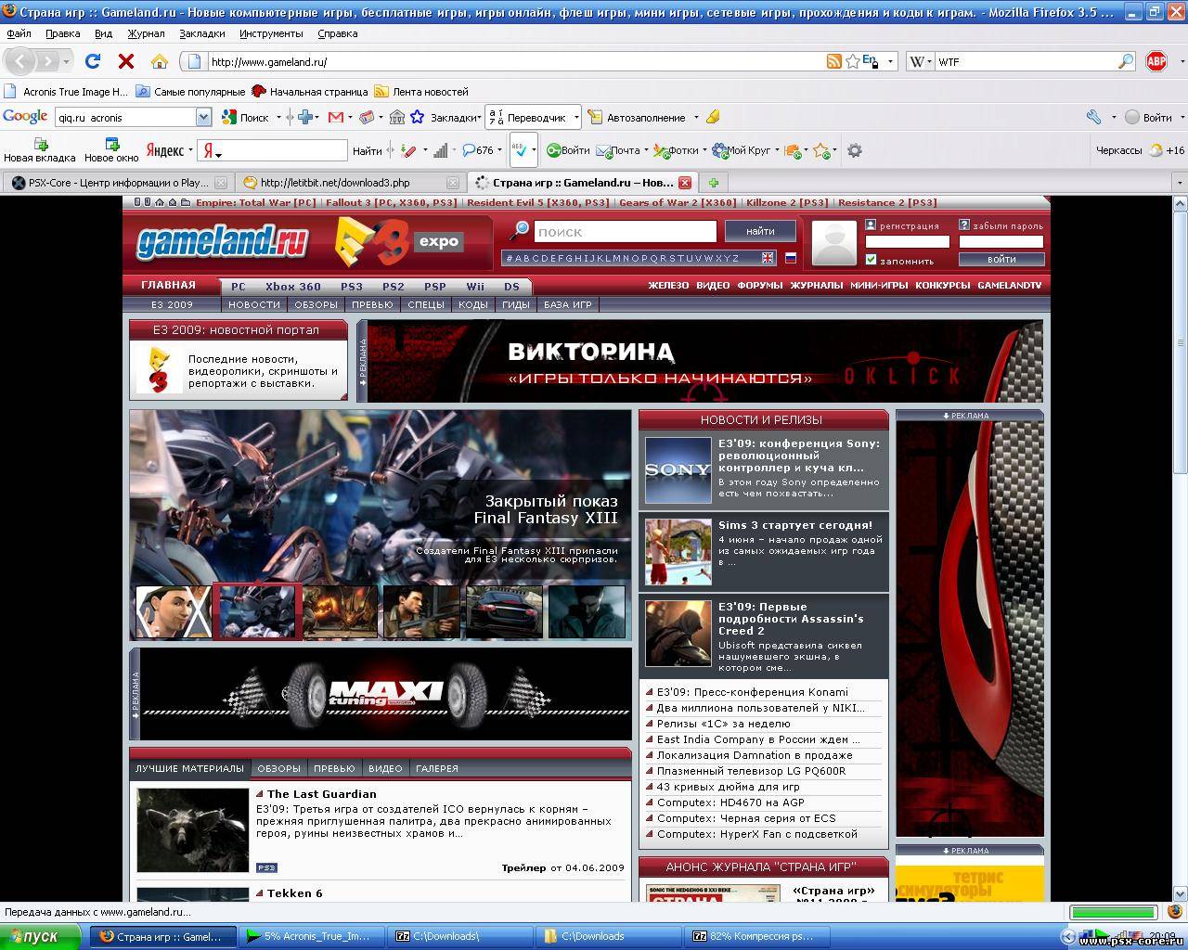Open the Журнал menu
The image size is (1188, 950).
tap(146, 33)
